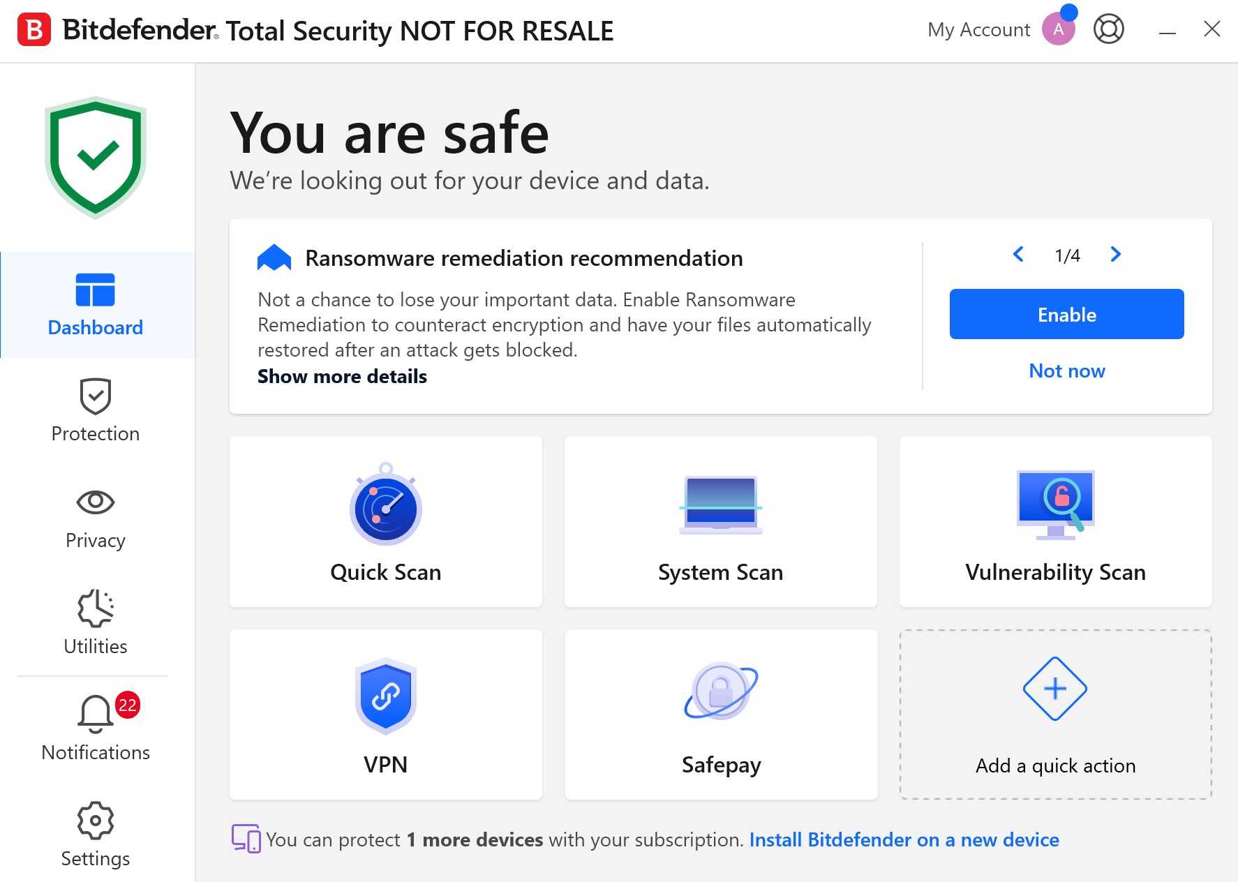This screenshot has width=1238, height=882.
Task: Open the VPN quick action
Action: click(x=385, y=715)
